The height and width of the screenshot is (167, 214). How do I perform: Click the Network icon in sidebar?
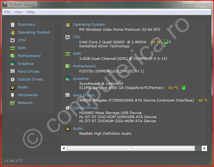point(13,103)
